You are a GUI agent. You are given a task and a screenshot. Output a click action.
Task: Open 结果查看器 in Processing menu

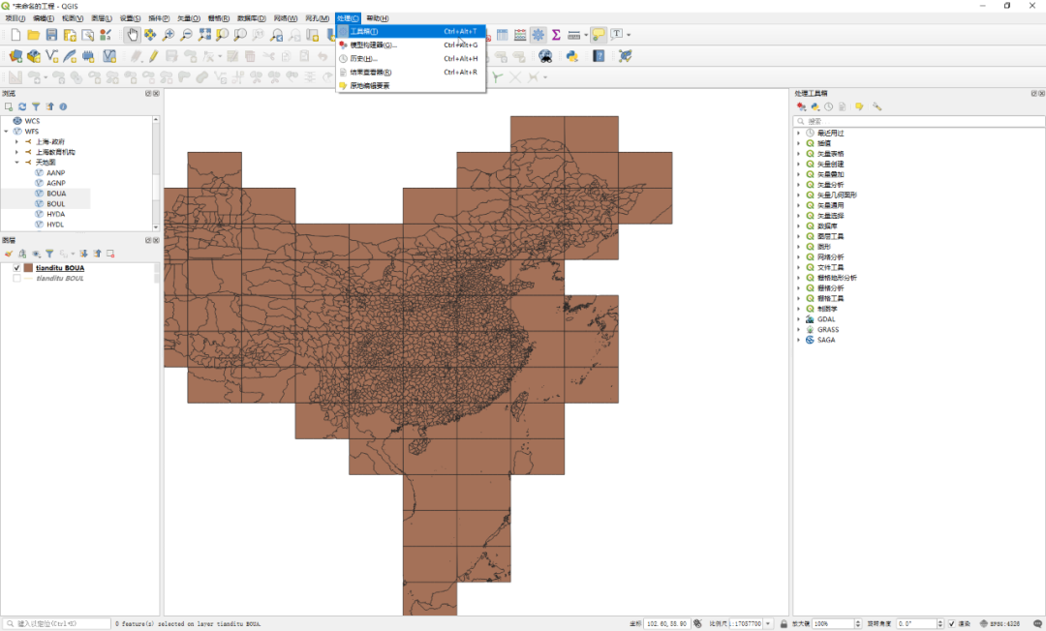click(411, 72)
